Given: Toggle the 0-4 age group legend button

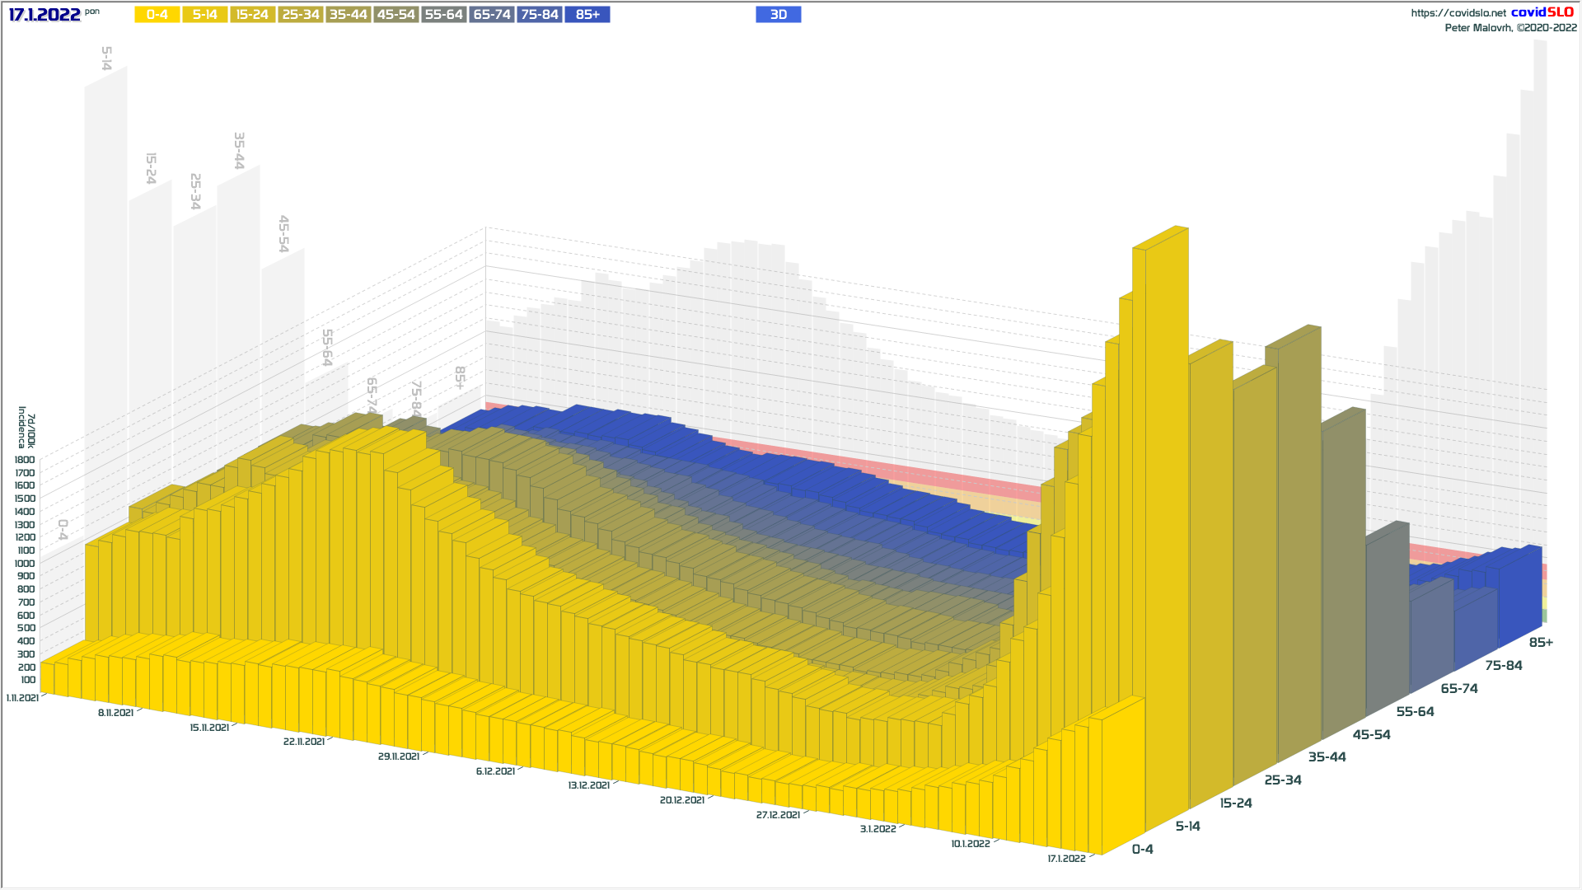Looking at the screenshot, I should coord(157,15).
